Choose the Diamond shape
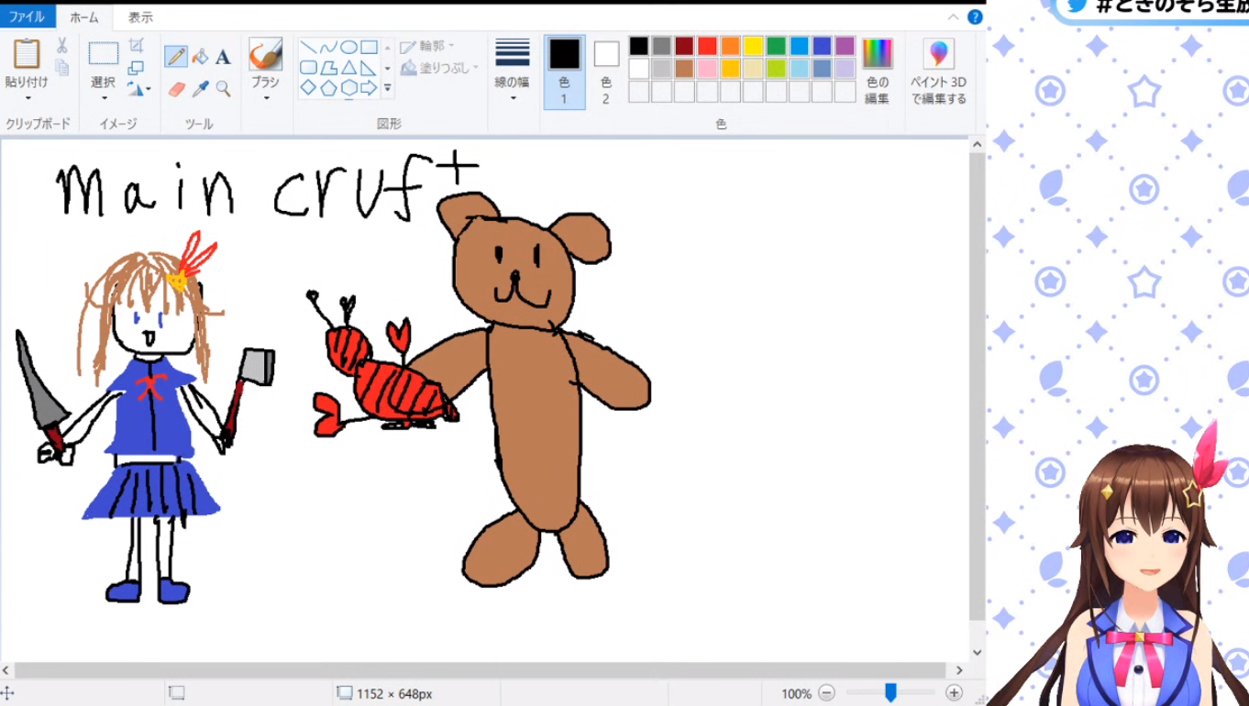The height and width of the screenshot is (706, 1249). [x=308, y=88]
